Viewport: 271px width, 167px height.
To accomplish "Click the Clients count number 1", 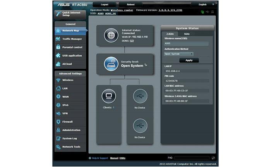I will (x=113, y=108).
